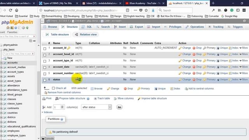Open More dropdown for account_head_id row

click(244, 54)
